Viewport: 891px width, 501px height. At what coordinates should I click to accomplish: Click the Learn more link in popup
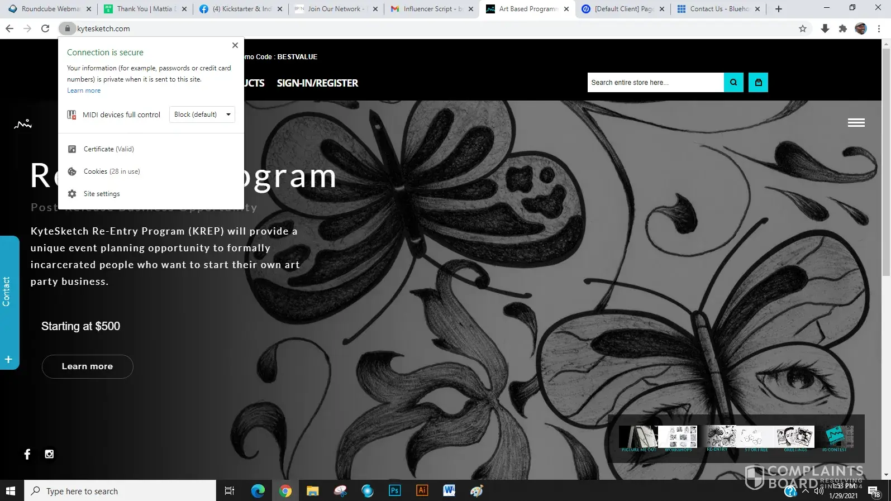(x=84, y=90)
